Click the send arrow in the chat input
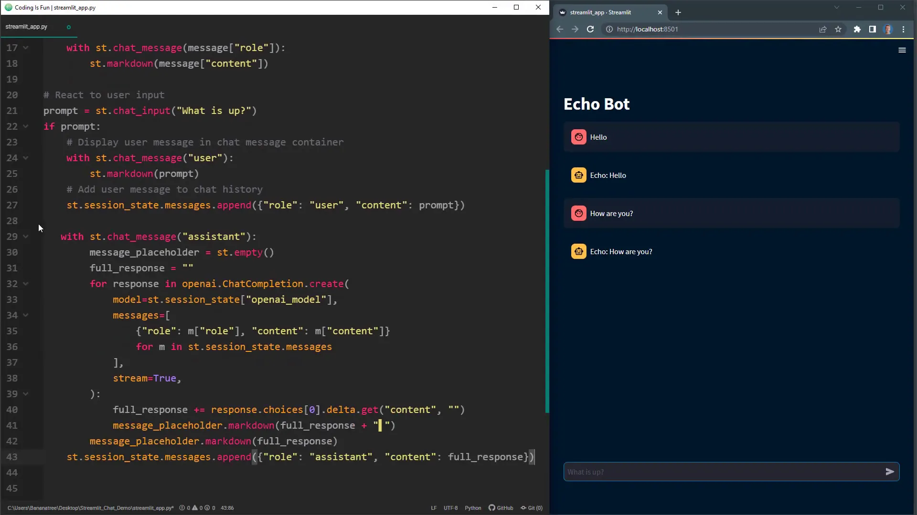The image size is (917, 515). (x=890, y=472)
